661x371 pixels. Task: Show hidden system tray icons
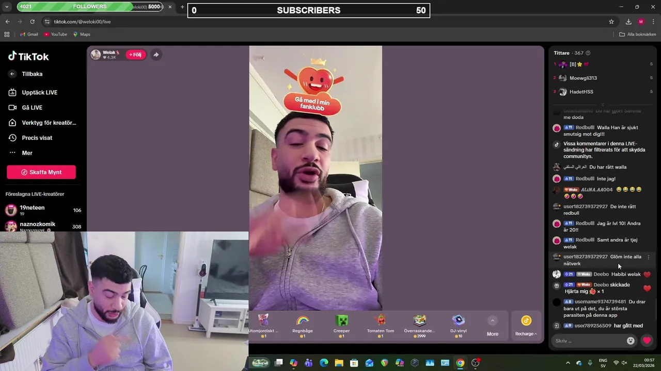(568, 363)
